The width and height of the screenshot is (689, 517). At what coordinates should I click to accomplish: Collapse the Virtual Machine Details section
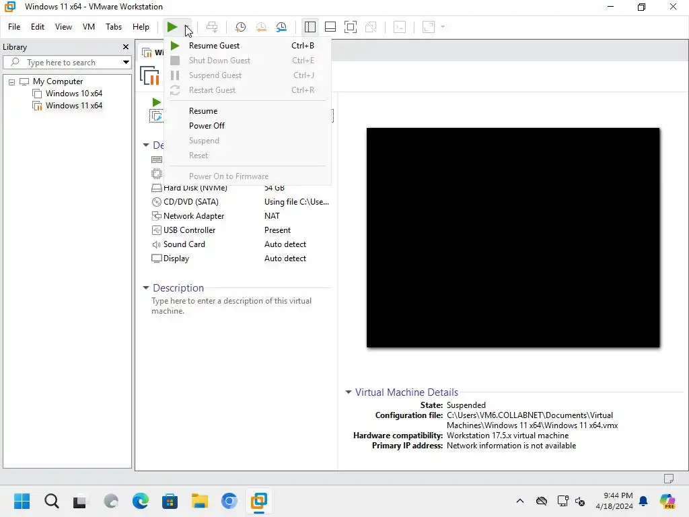349,392
